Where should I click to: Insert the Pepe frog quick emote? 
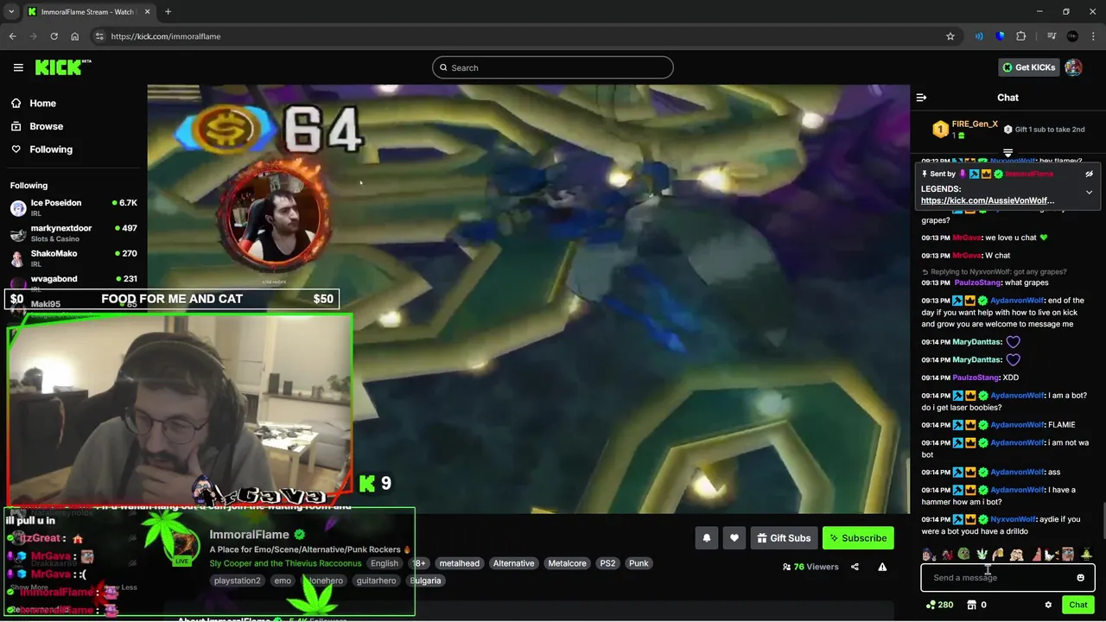pos(963,555)
